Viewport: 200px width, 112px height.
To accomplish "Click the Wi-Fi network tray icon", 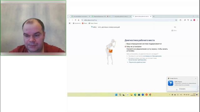I will click(184, 95).
